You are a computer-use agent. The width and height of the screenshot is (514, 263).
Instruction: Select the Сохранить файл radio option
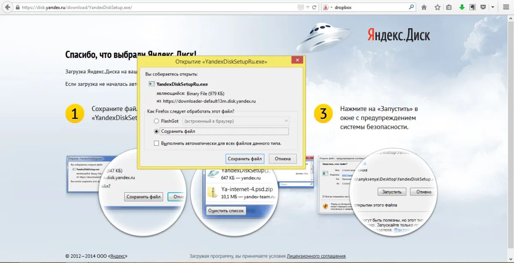[x=157, y=131]
